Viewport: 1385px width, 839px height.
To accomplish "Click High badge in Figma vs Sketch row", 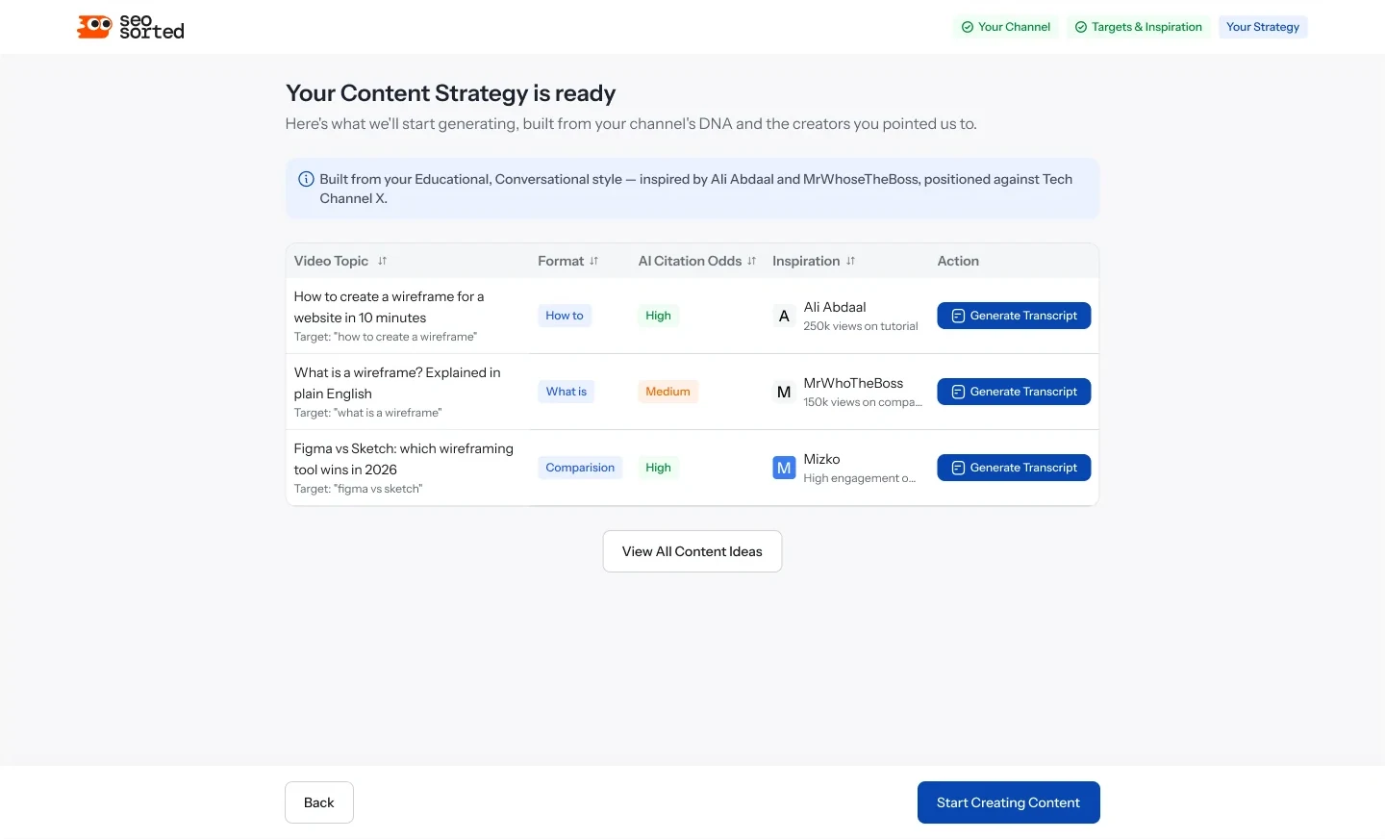I will point(659,468).
